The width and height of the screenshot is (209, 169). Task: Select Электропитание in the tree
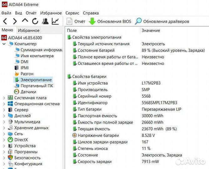(36, 80)
